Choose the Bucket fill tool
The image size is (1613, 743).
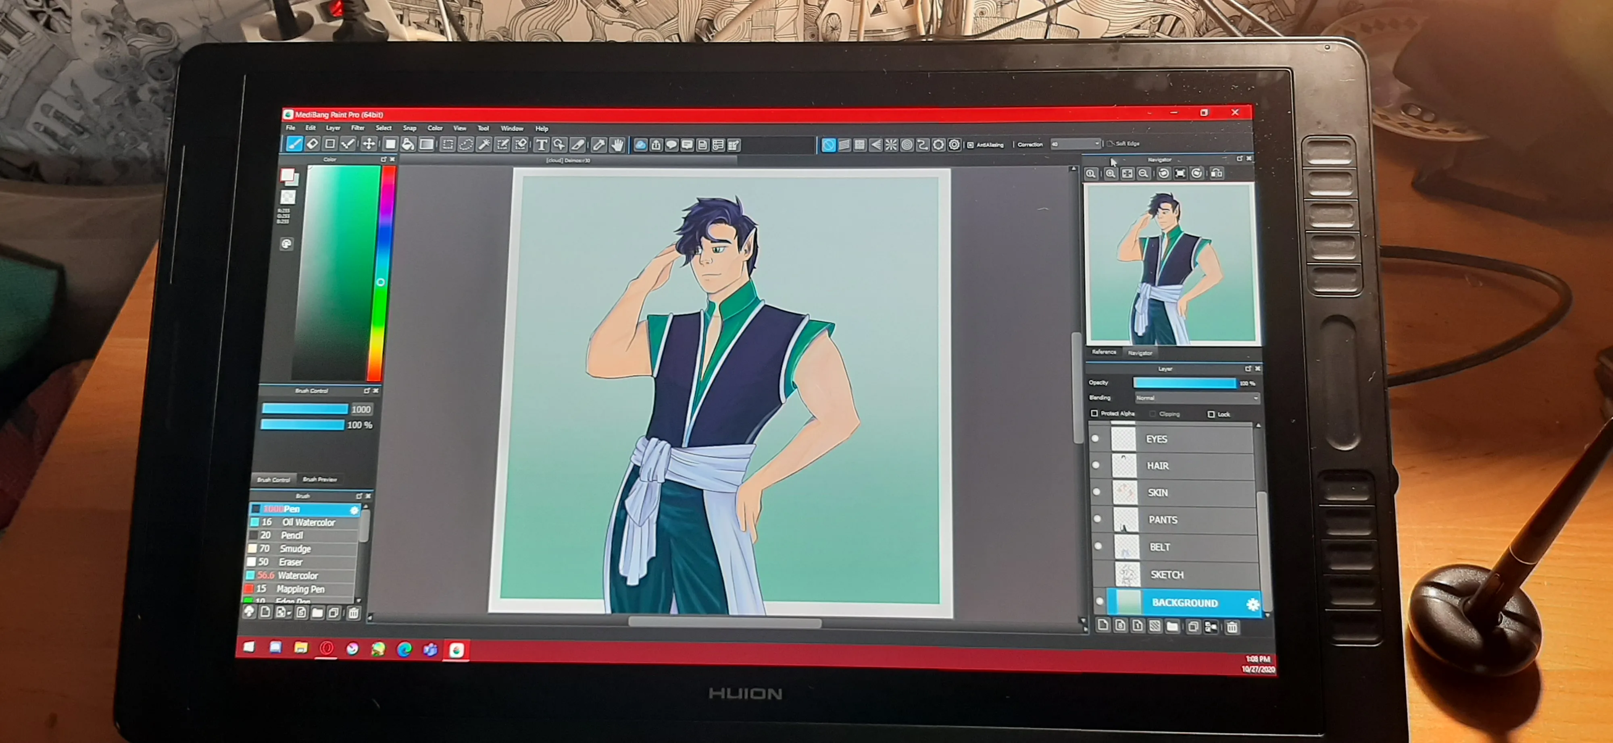pos(408,145)
